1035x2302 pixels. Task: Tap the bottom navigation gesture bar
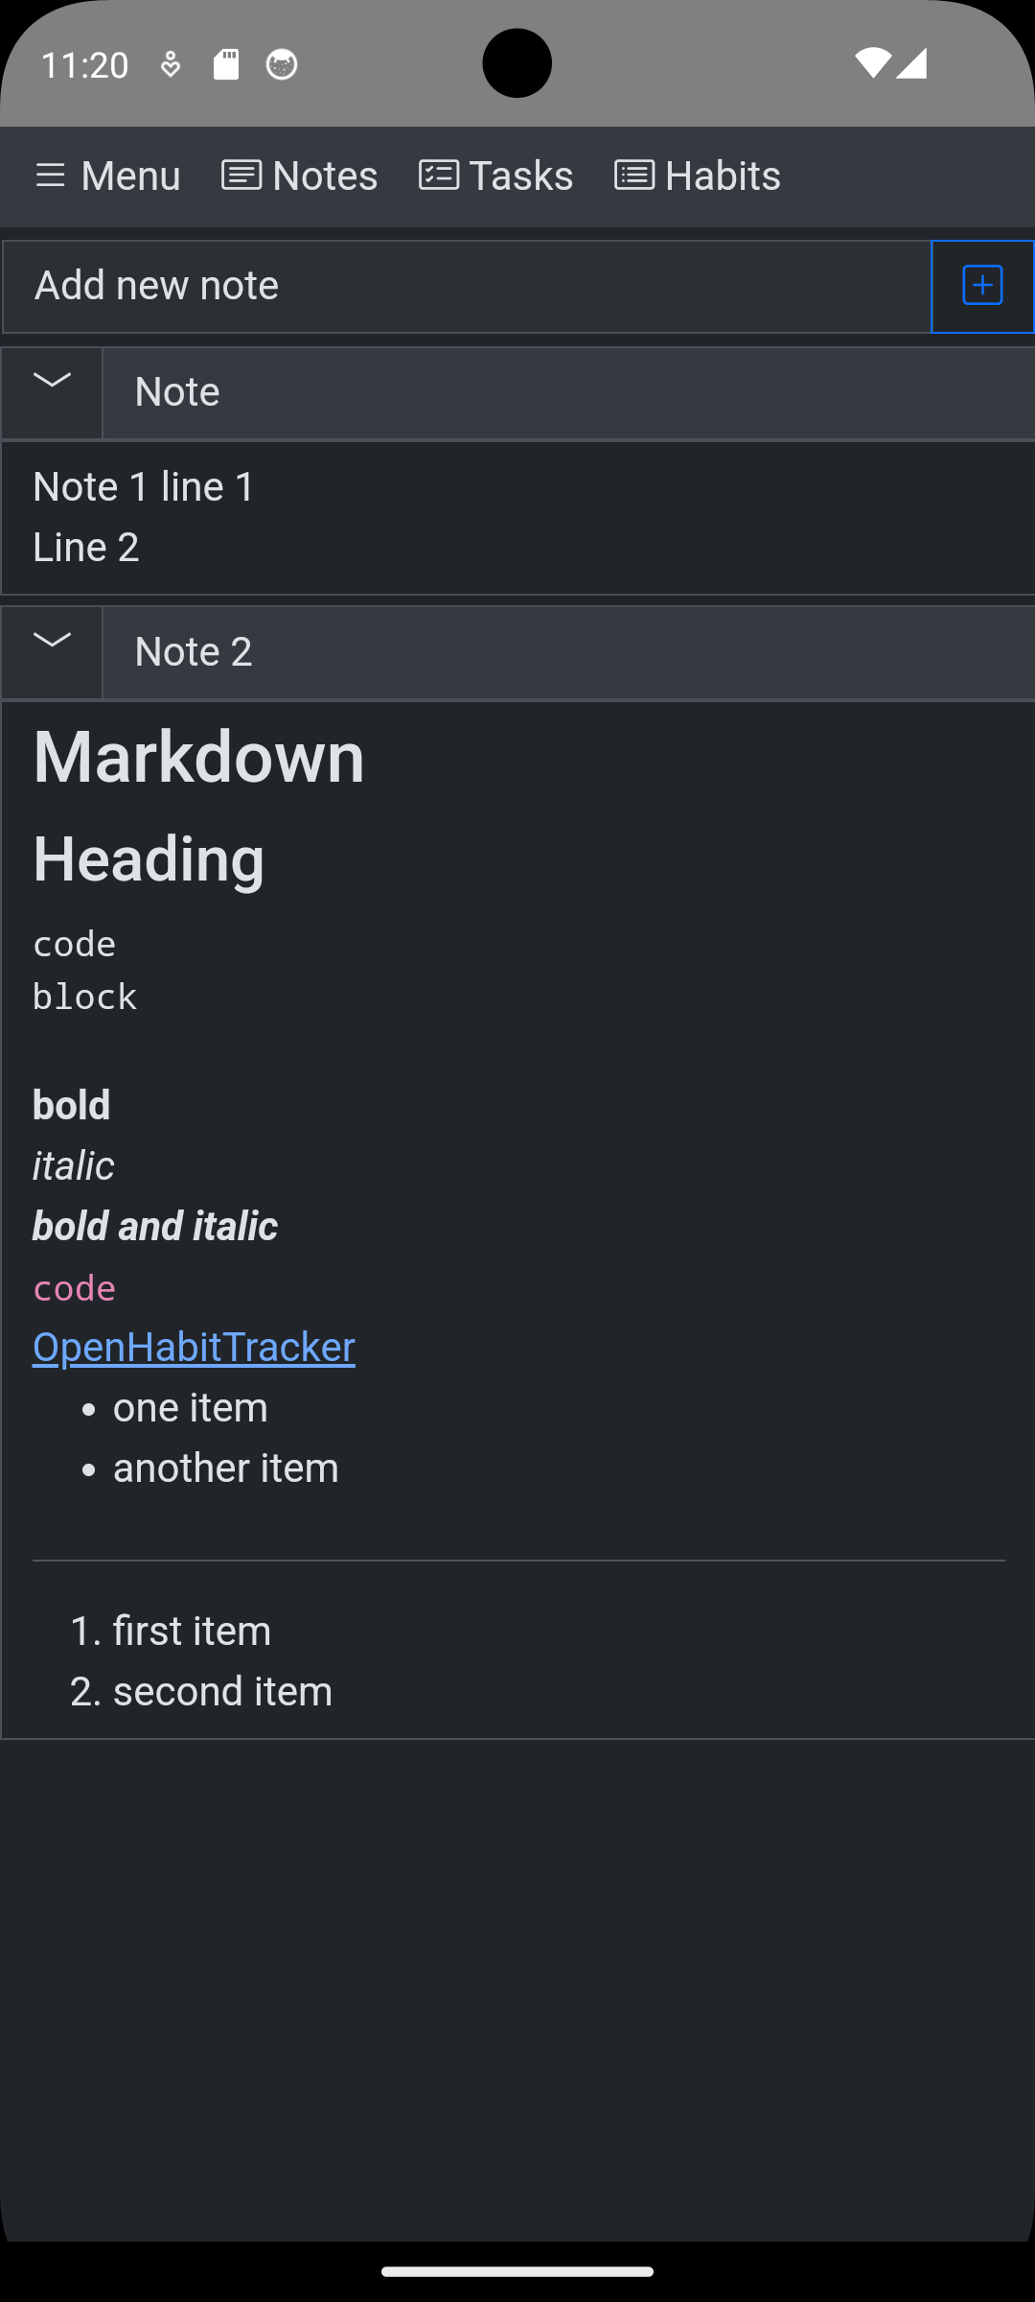(517, 2271)
